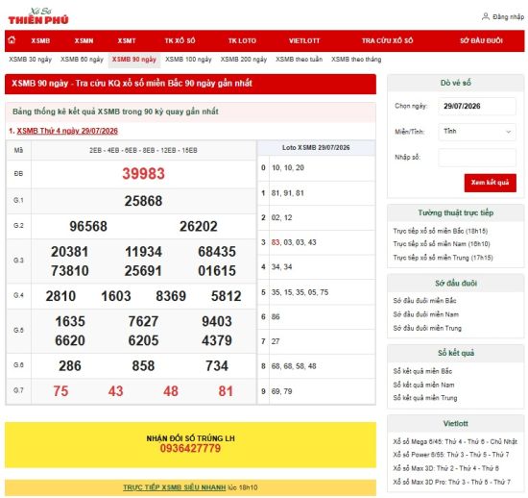Open the VIETLOTT menu item
528x498 pixels.
[x=304, y=40]
